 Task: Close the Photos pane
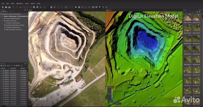coord(202,10)
